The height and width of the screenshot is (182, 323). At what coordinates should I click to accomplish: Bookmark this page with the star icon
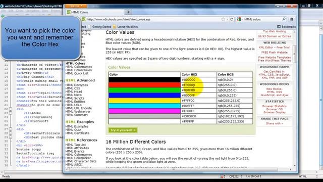click(223, 19)
